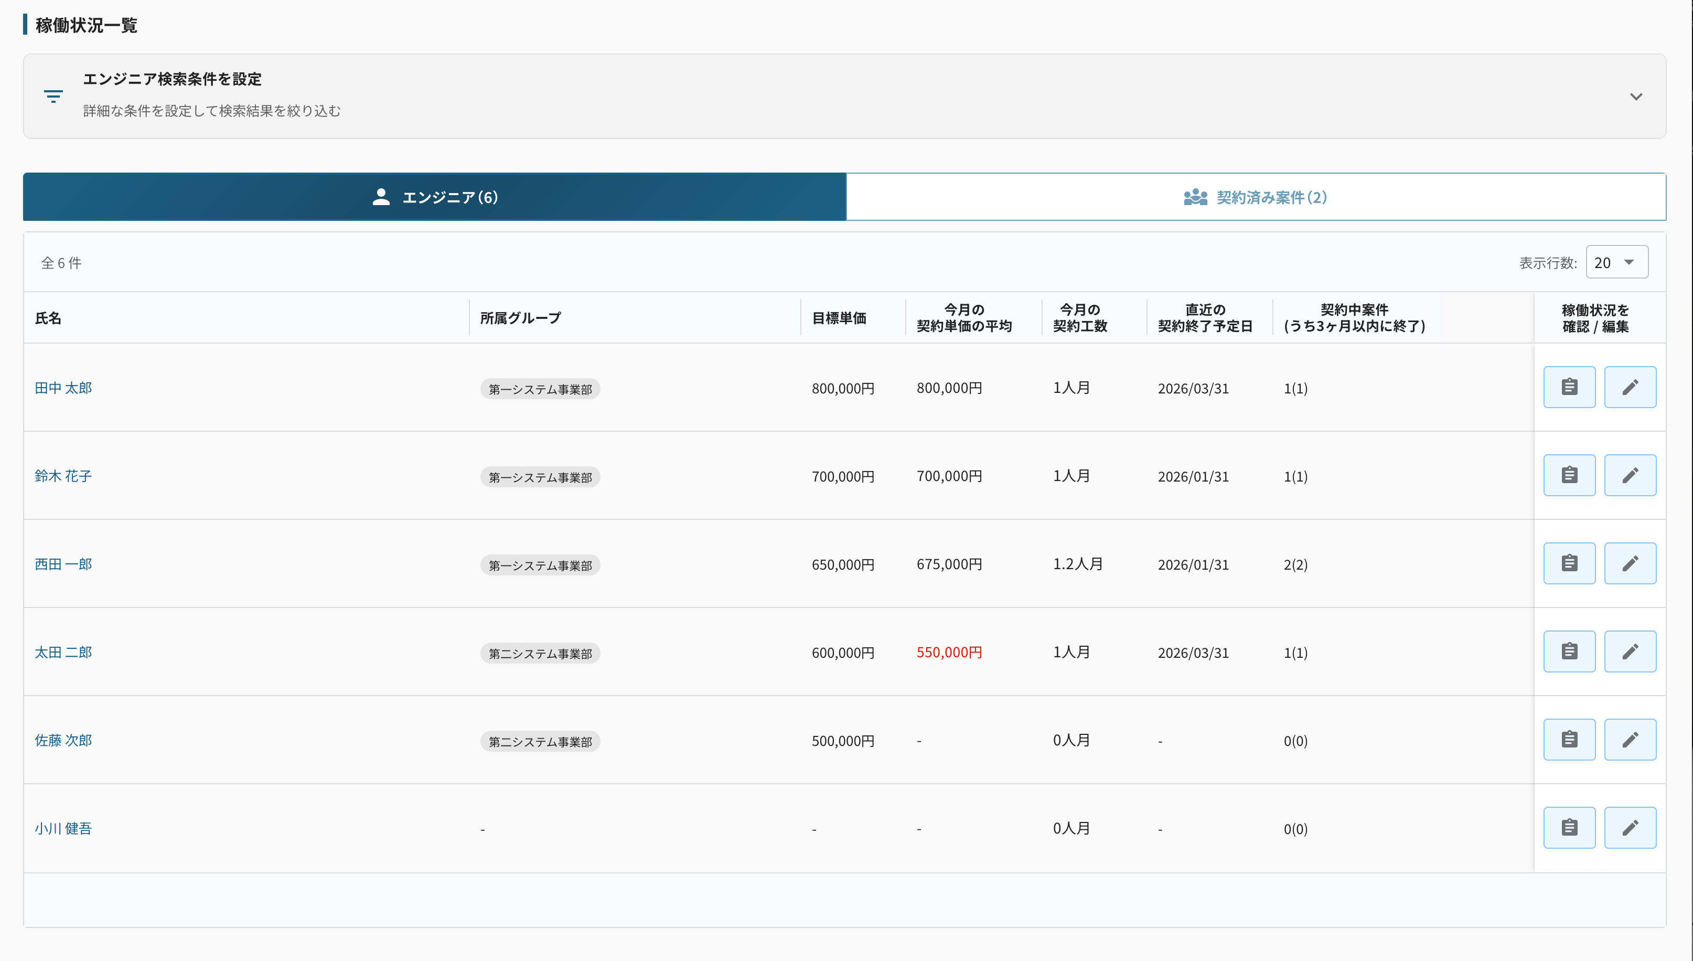Open 佐藤 次郎 name link

point(63,741)
